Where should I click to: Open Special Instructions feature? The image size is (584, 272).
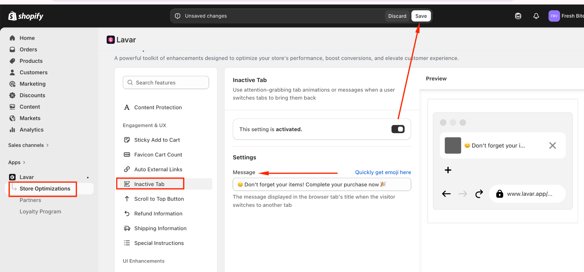pos(159,243)
